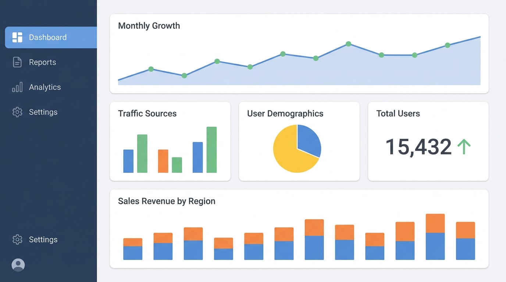Switch to the Analytics section
This screenshot has width=506, height=282.
click(45, 87)
